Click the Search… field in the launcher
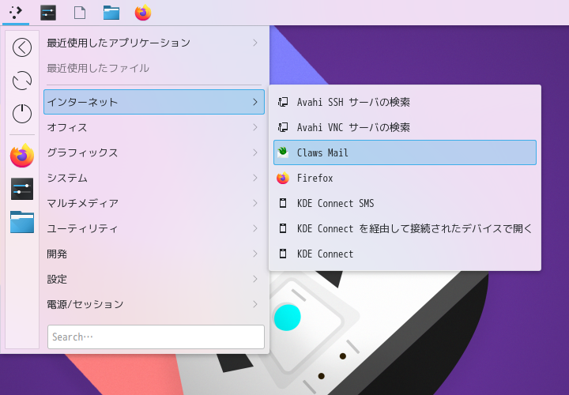The image size is (569, 395). (156, 337)
